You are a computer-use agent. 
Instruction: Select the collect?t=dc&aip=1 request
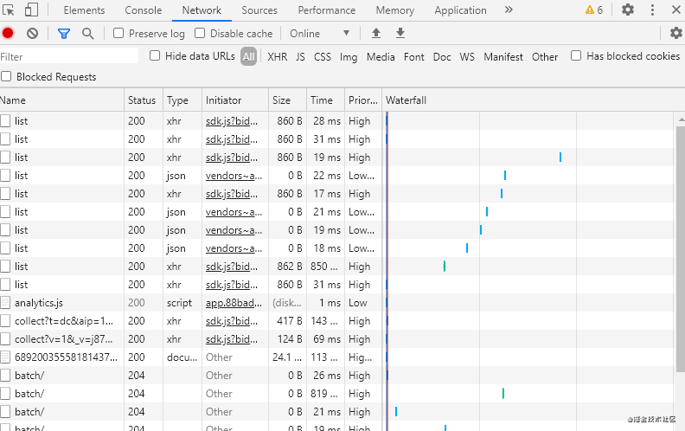(64, 321)
